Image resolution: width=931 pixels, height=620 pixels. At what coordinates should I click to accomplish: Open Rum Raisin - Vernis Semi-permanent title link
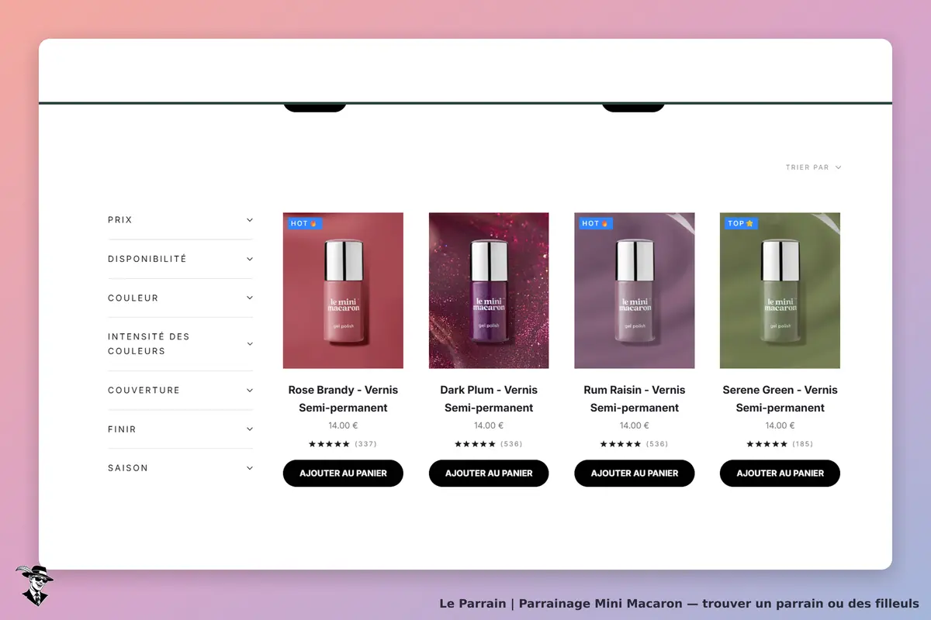[635, 398]
